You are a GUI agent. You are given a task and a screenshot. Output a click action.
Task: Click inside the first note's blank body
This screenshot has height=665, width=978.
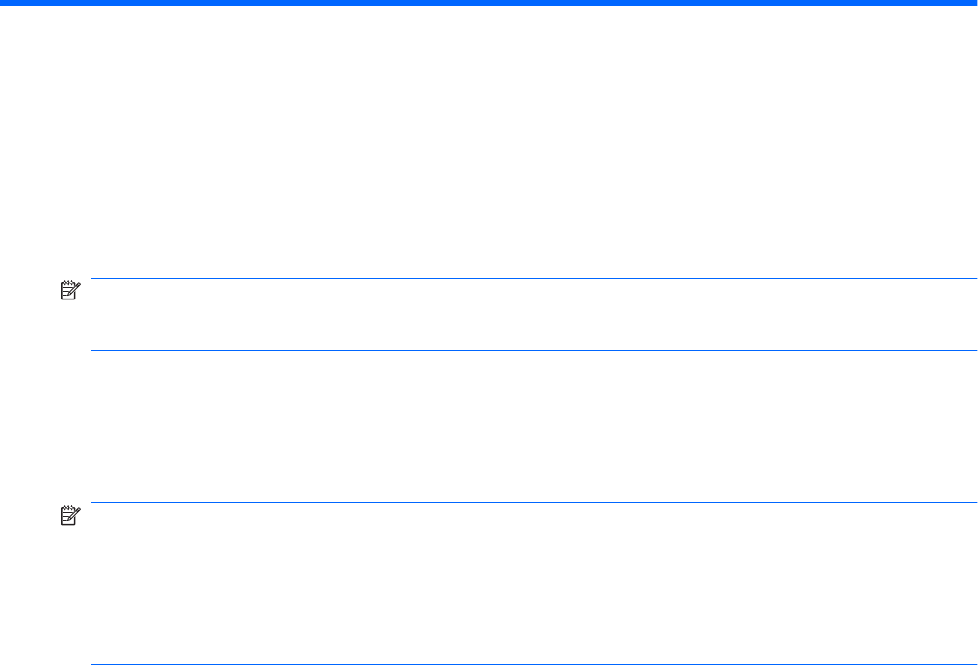tap(532, 314)
